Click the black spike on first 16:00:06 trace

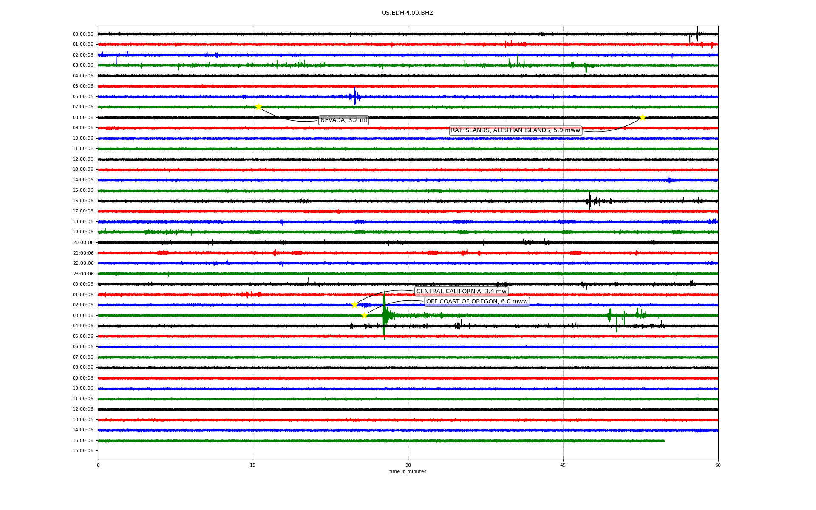(x=590, y=201)
